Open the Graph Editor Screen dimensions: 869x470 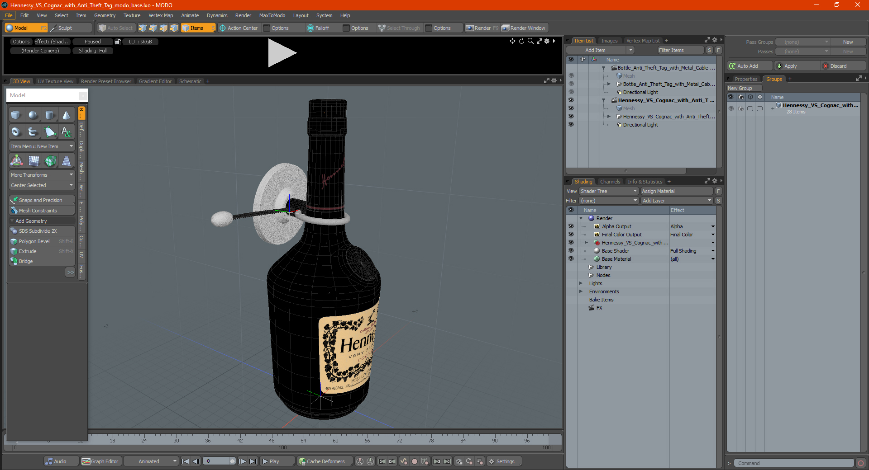pos(100,461)
